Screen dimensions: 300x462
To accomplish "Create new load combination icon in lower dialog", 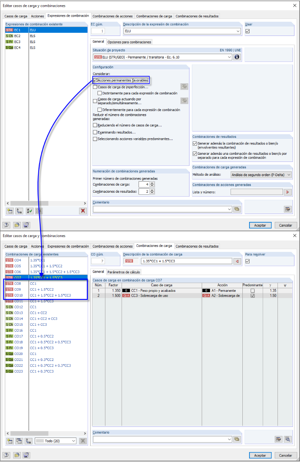I will 10,441.
